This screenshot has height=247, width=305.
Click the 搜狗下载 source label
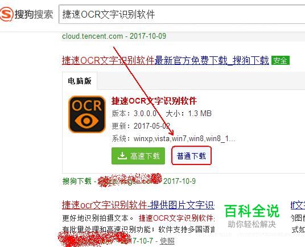tap(77, 181)
